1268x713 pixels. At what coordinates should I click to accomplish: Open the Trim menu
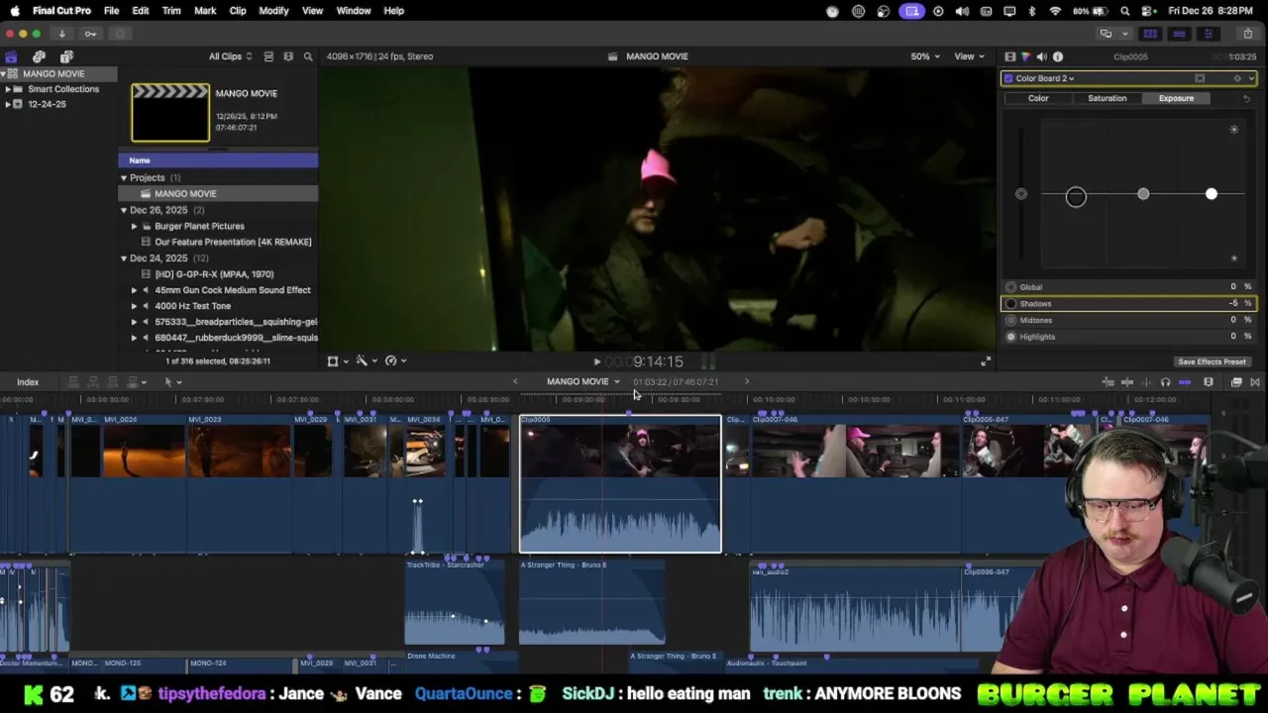(171, 11)
